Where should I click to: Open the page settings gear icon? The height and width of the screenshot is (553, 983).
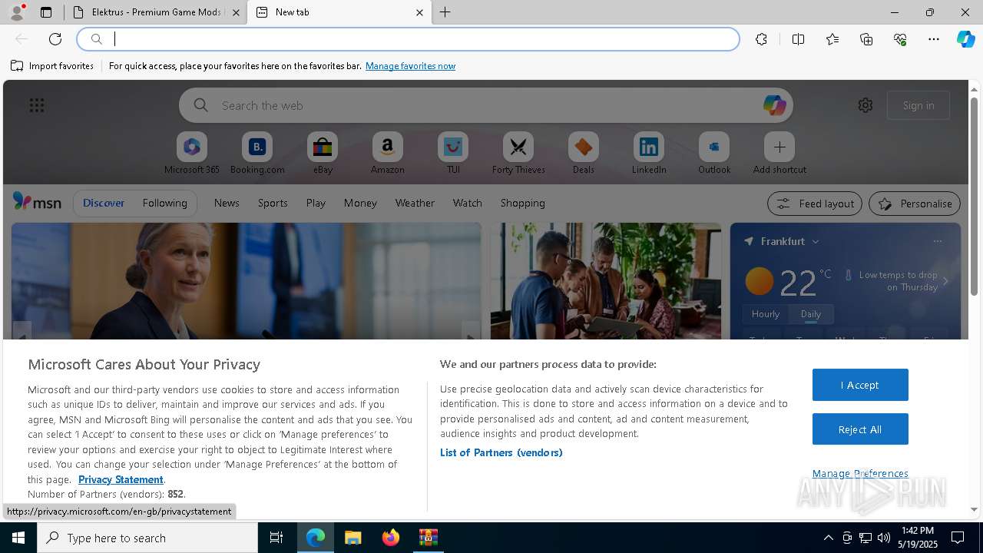pyautogui.click(x=866, y=105)
